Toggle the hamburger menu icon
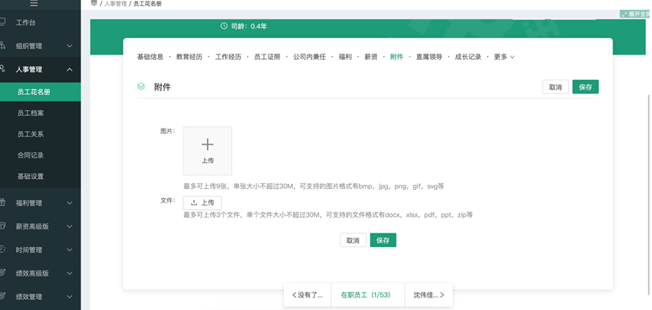The image size is (652, 310). tap(34, 3)
